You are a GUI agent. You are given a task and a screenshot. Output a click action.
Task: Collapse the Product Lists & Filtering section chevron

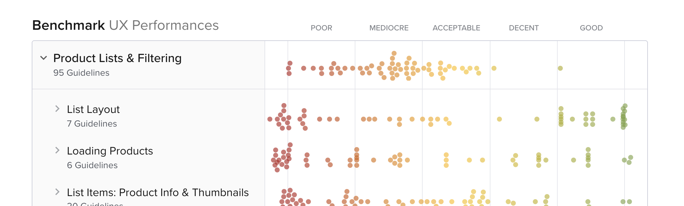coord(44,58)
